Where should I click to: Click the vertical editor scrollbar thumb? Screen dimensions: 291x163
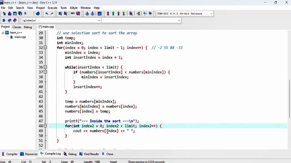pyautogui.click(x=289, y=99)
